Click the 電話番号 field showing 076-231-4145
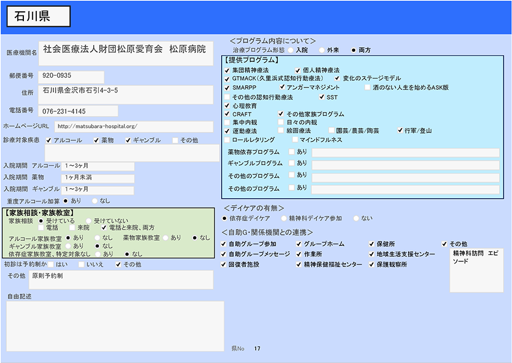Screen dimensions: 512x363 (79, 111)
